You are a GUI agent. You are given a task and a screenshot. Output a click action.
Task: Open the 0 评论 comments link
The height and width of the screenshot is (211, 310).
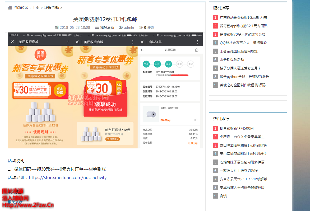tap(149, 27)
